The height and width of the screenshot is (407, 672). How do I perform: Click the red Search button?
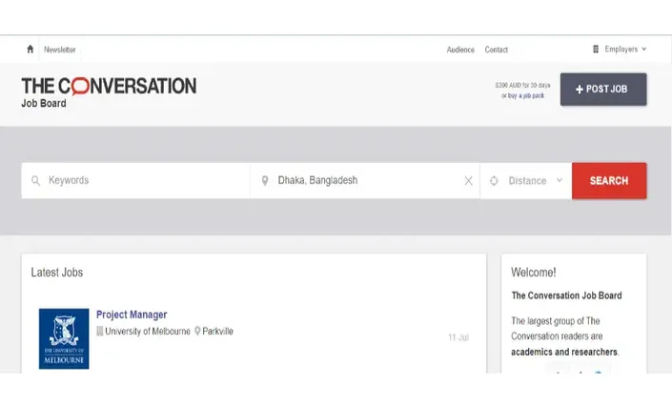tap(609, 181)
